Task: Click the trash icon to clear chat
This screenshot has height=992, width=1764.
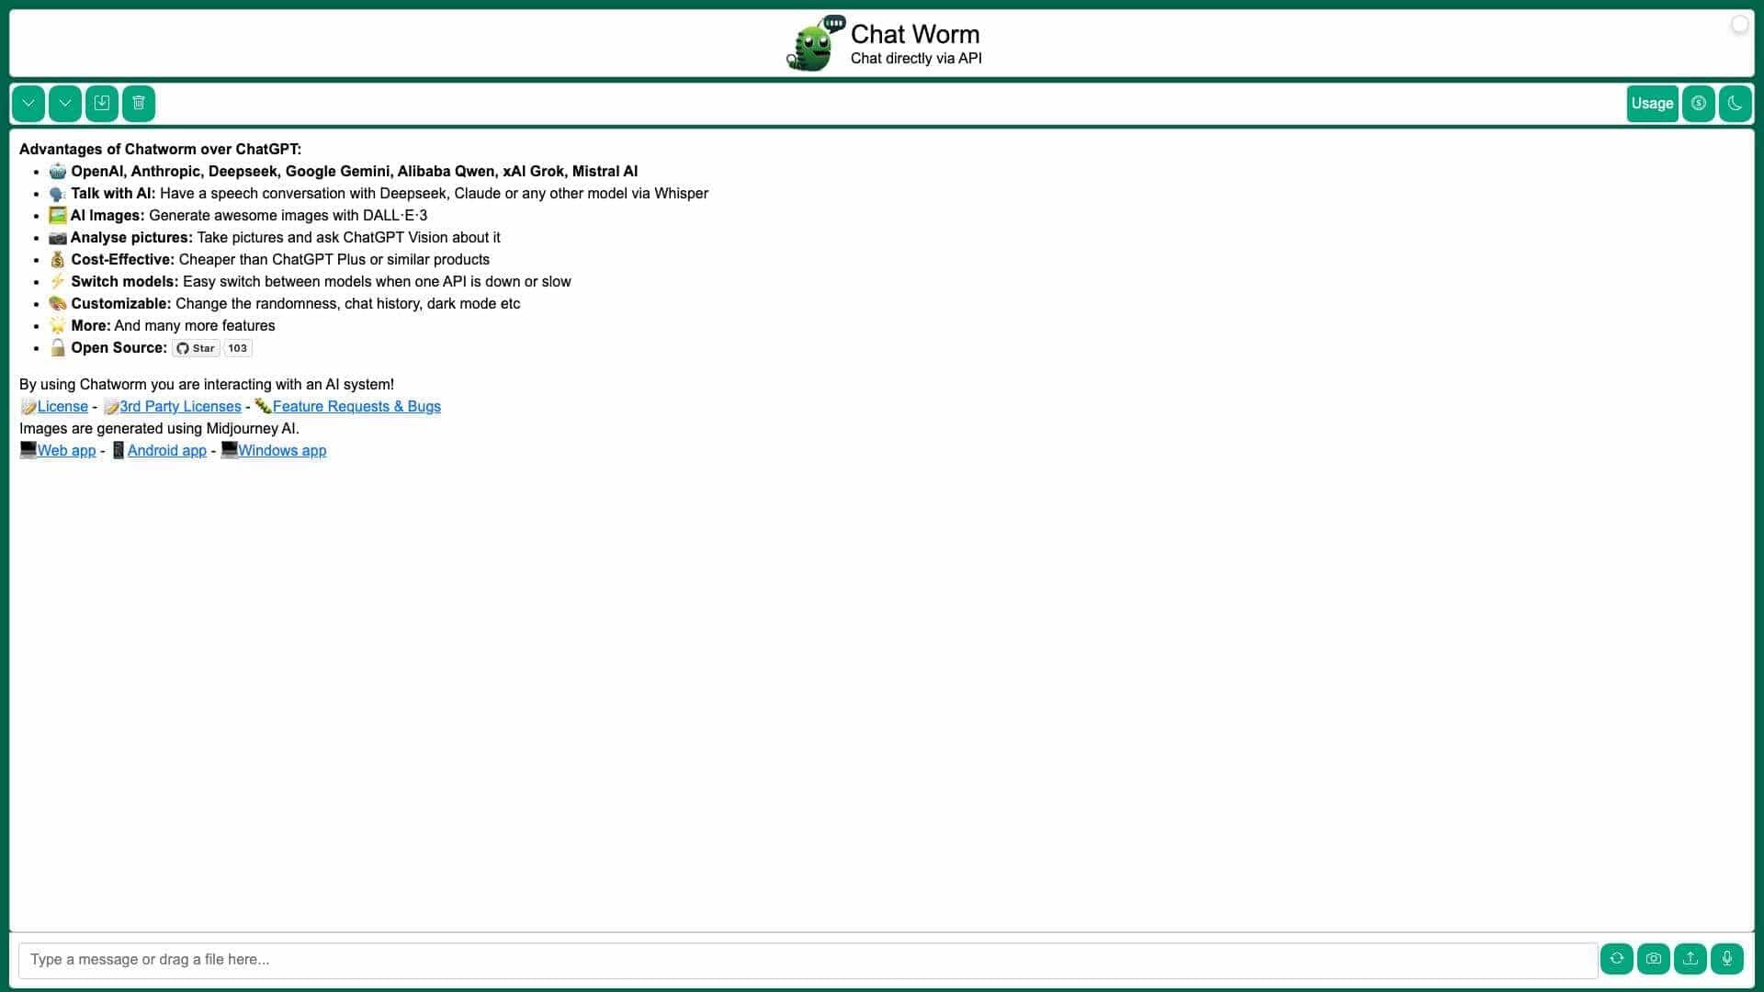Action: point(139,103)
